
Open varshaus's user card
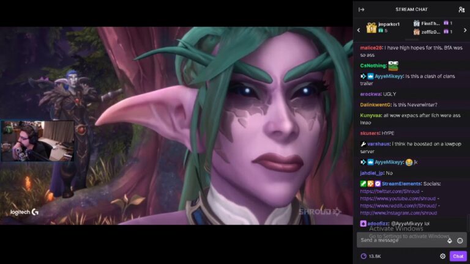[378, 144]
